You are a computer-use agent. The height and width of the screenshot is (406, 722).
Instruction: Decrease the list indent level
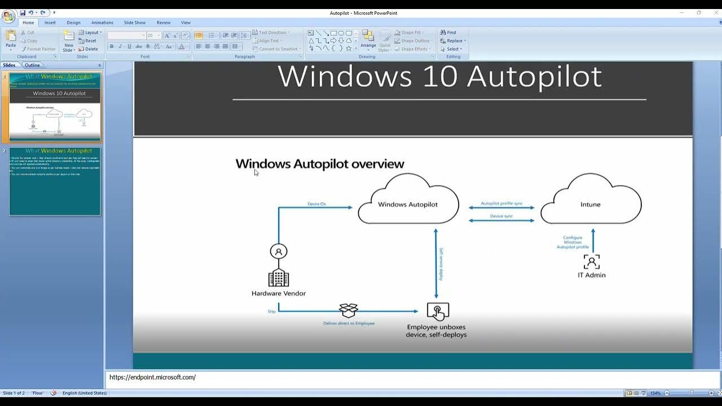point(225,35)
